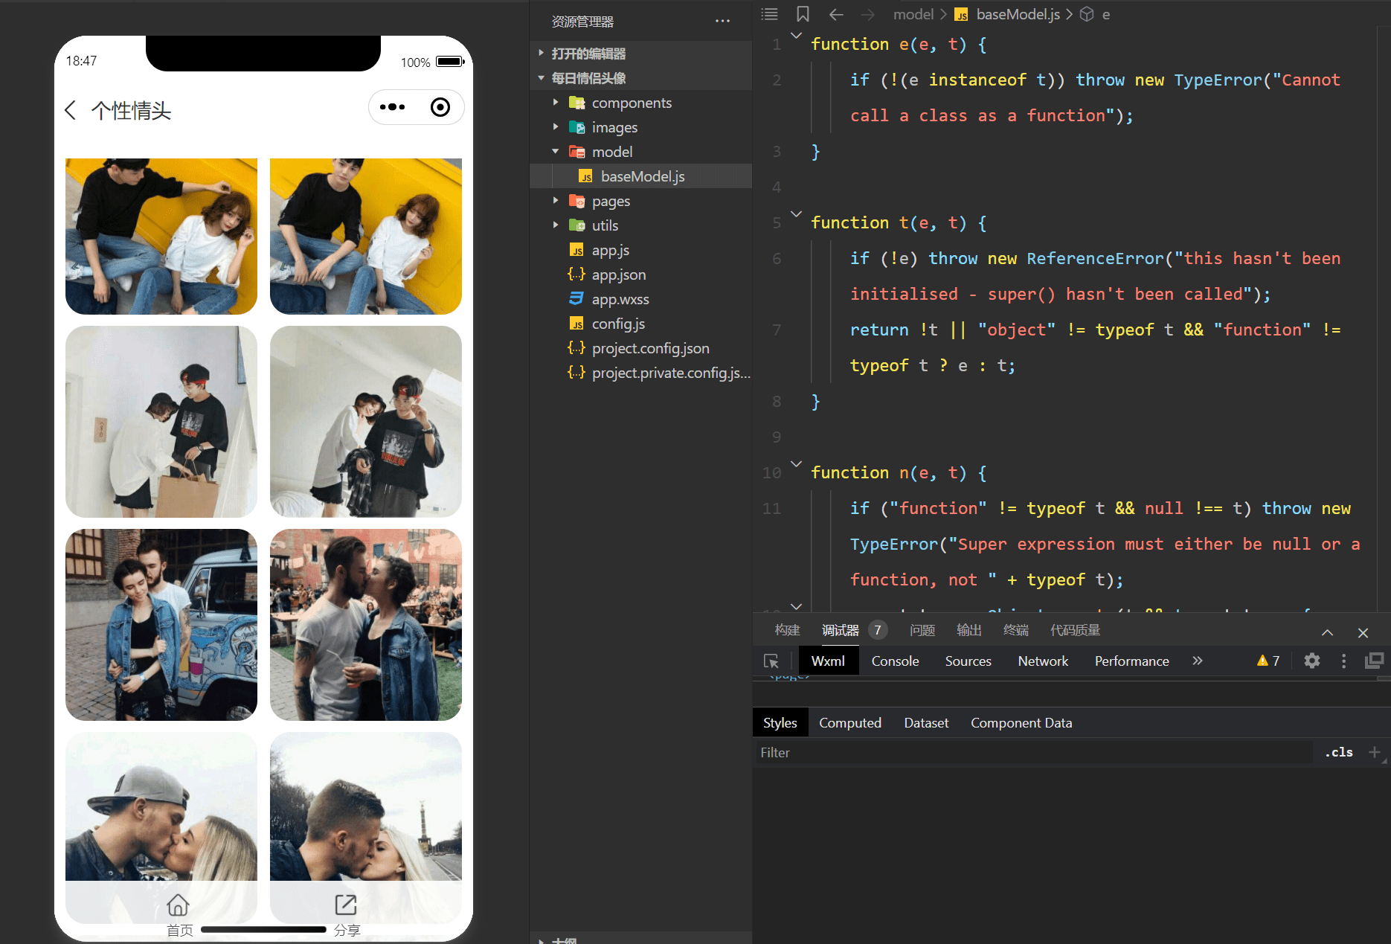1391x944 pixels.
Task: Open the Computed styles tab
Action: pyautogui.click(x=849, y=723)
